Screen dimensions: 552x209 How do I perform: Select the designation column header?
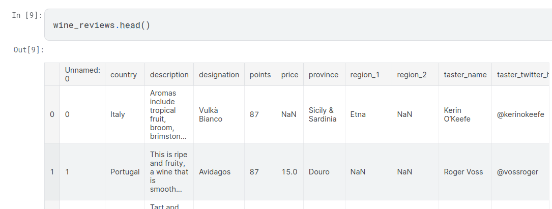point(219,75)
